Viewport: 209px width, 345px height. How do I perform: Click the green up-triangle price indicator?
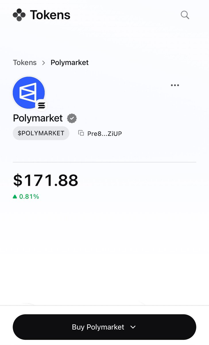(15, 197)
